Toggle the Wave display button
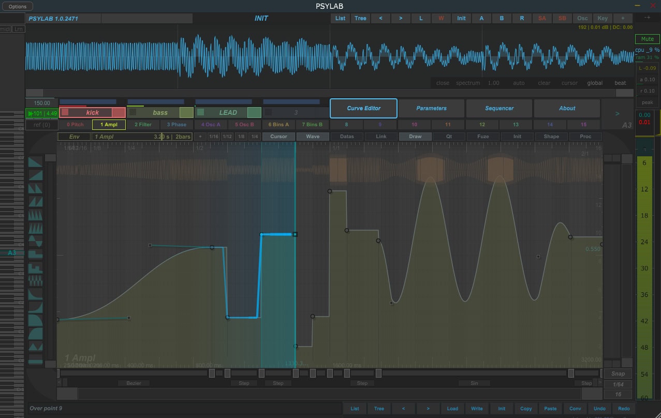 313,137
